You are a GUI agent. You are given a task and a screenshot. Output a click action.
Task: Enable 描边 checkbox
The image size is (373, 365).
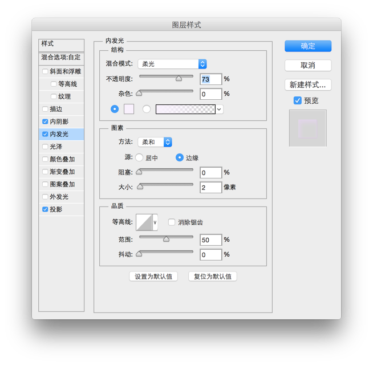45,109
